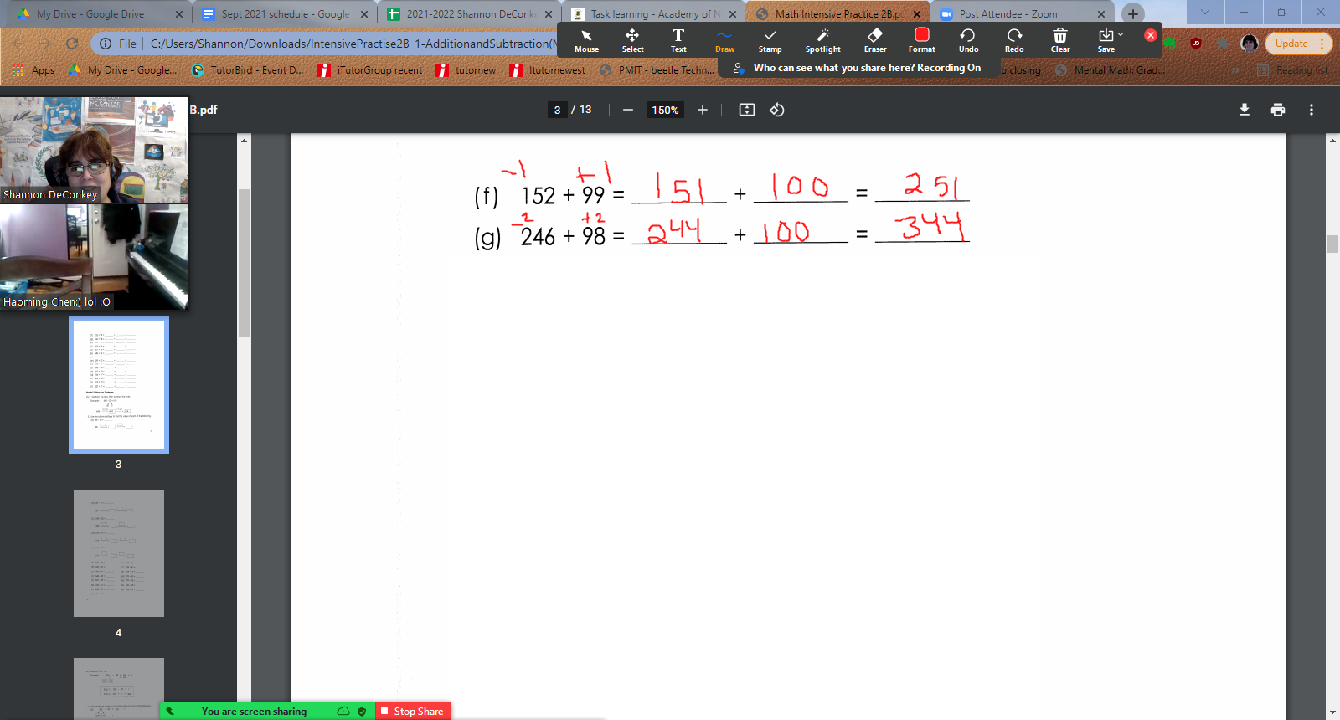Go back to previous page
Image resolution: width=1340 pixels, height=720 pixels.
[x=18, y=44]
